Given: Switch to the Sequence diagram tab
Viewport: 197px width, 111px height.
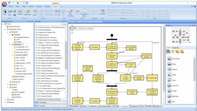Looking at the screenshot, I should click(x=134, y=106).
